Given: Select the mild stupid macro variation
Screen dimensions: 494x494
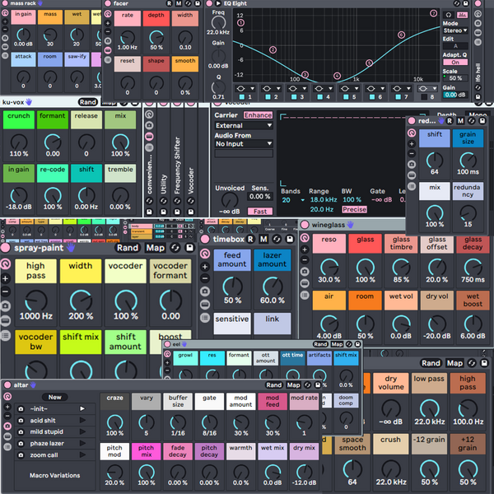Looking at the screenshot, I should pyautogui.click(x=48, y=431).
